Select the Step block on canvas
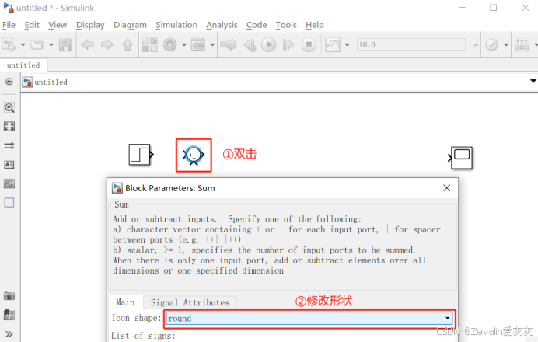 click(x=141, y=155)
